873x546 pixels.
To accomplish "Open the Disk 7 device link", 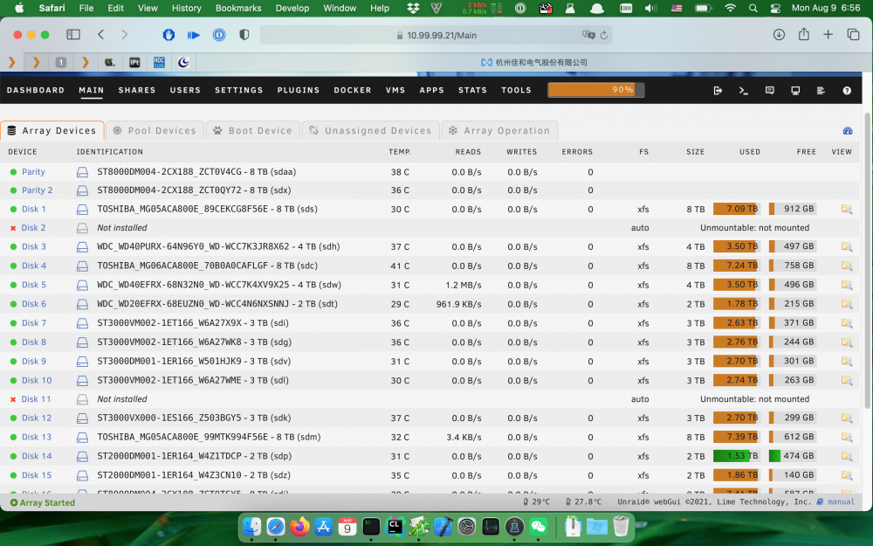I will click(34, 323).
